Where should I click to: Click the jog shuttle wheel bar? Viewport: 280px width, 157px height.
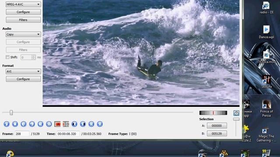pos(213,113)
